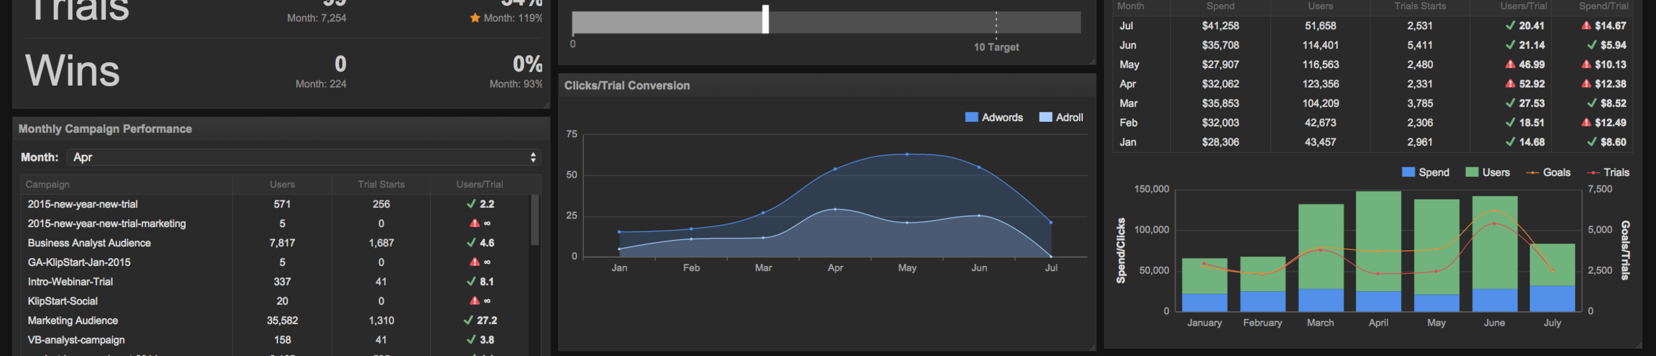
Task: Click 35,582 users in Marketing Audience row
Action: (x=282, y=320)
